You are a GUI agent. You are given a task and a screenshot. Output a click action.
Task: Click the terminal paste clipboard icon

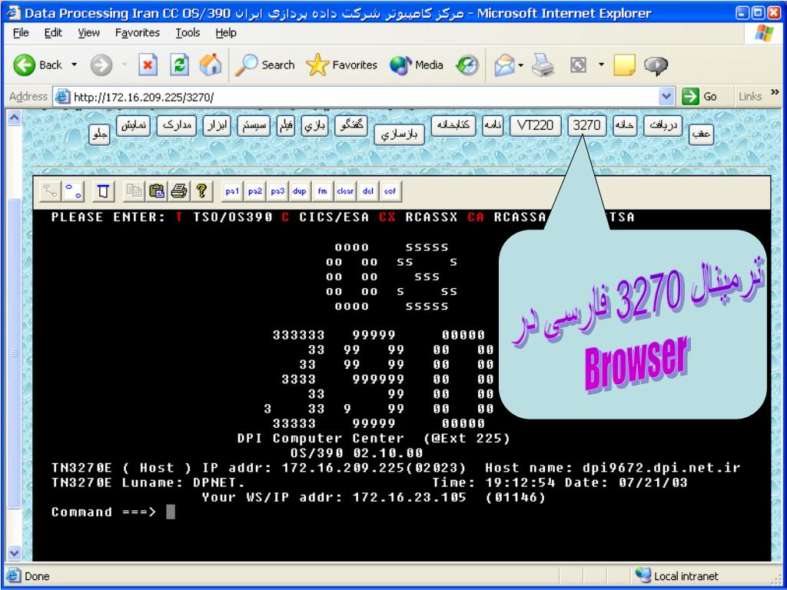click(156, 191)
